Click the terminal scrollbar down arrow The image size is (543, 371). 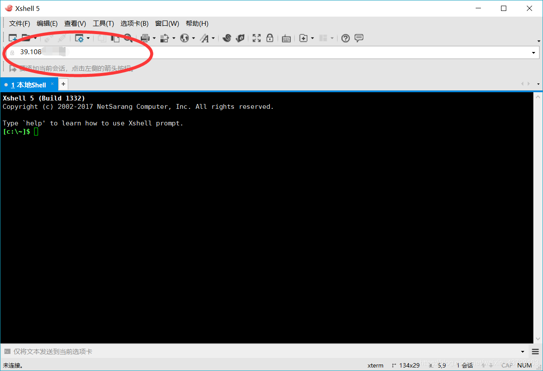[x=538, y=339]
